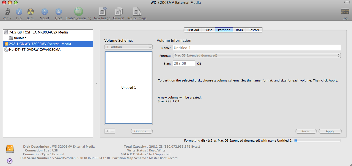This screenshot has height=166, width=352.
Task: Click the "Volume Information" heading
Action: pyautogui.click(x=174, y=40)
